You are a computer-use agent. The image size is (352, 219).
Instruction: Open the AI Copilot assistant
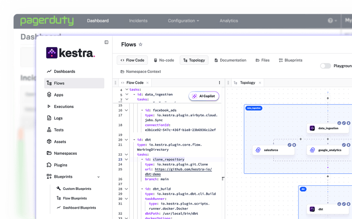(204, 96)
